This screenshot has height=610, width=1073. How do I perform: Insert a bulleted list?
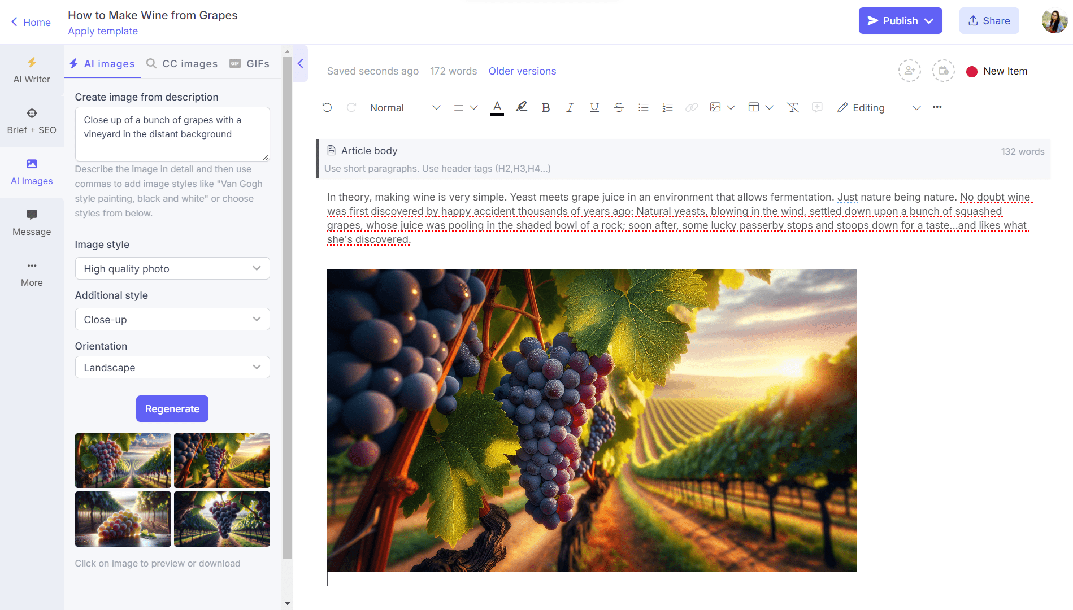point(643,107)
